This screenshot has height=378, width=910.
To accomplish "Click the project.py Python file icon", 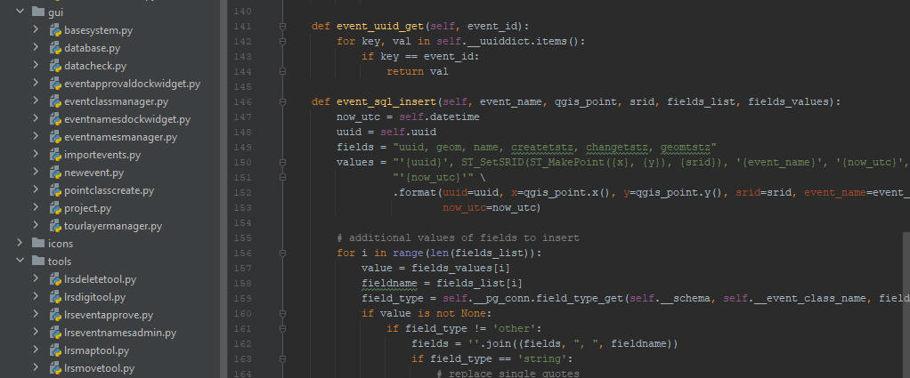I will tap(54, 208).
